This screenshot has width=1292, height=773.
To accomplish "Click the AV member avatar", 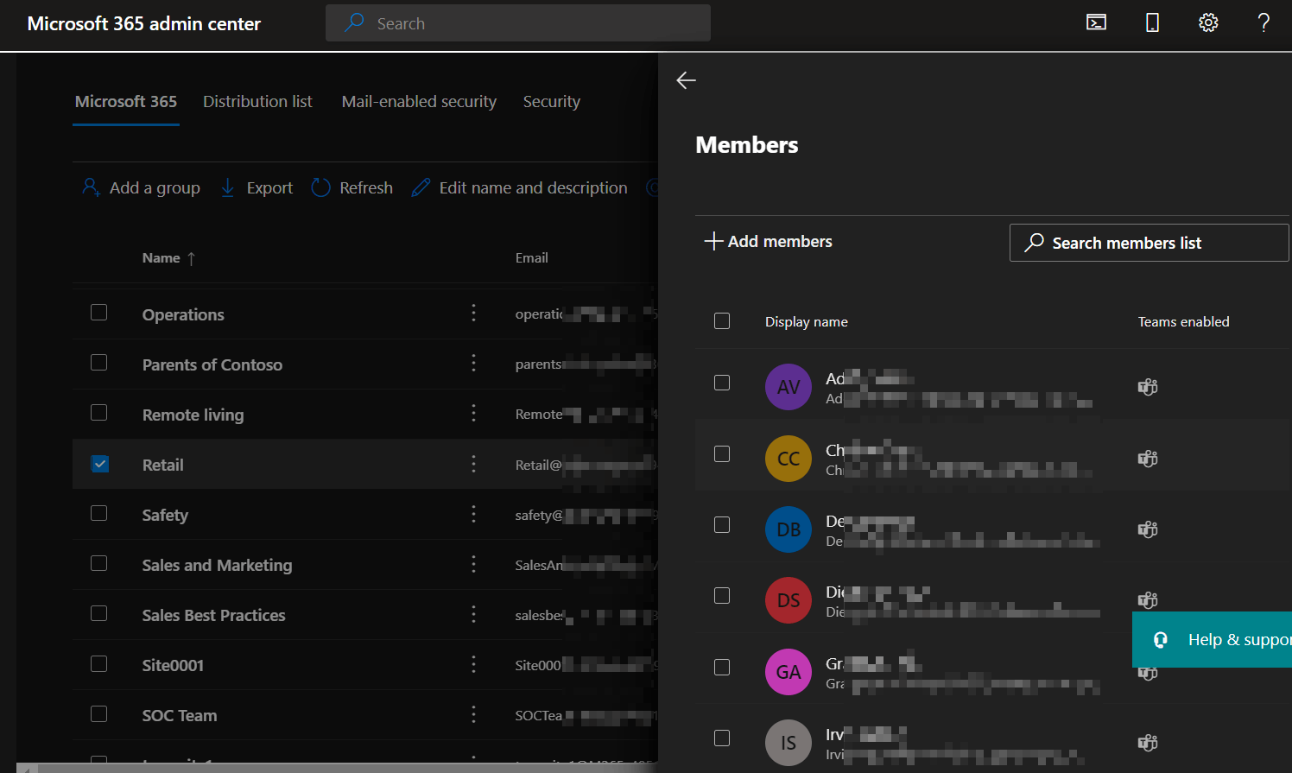I will coord(788,387).
